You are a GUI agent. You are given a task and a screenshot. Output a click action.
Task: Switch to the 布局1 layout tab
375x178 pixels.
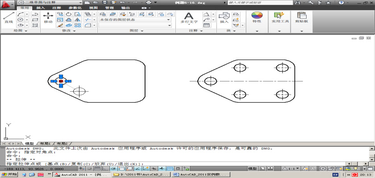pyautogui.click(x=46, y=144)
